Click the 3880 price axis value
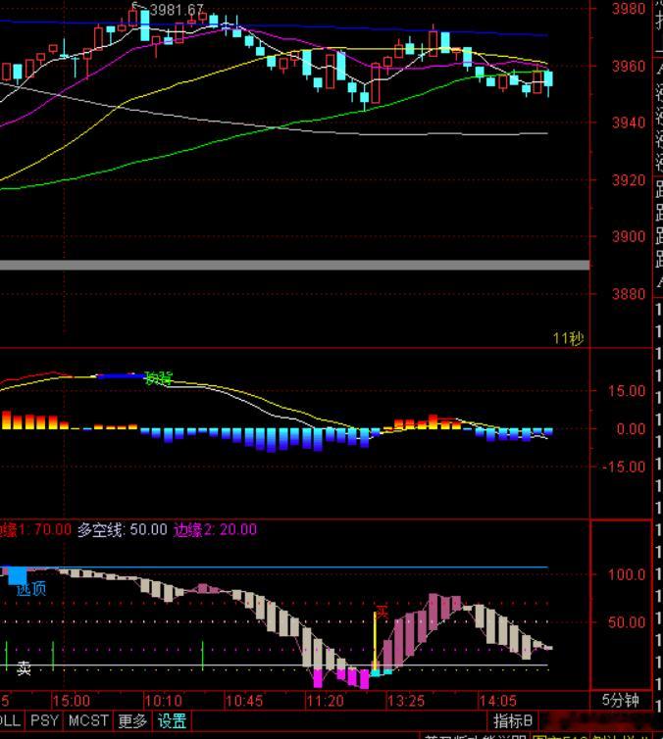 click(x=629, y=294)
